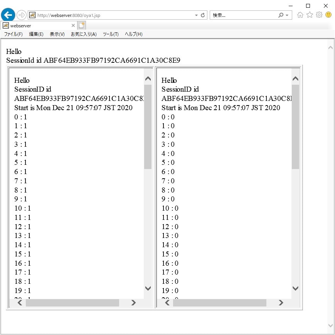Open the ヘルプ(H) menu
This screenshot has height=335, width=335.
tap(134, 34)
